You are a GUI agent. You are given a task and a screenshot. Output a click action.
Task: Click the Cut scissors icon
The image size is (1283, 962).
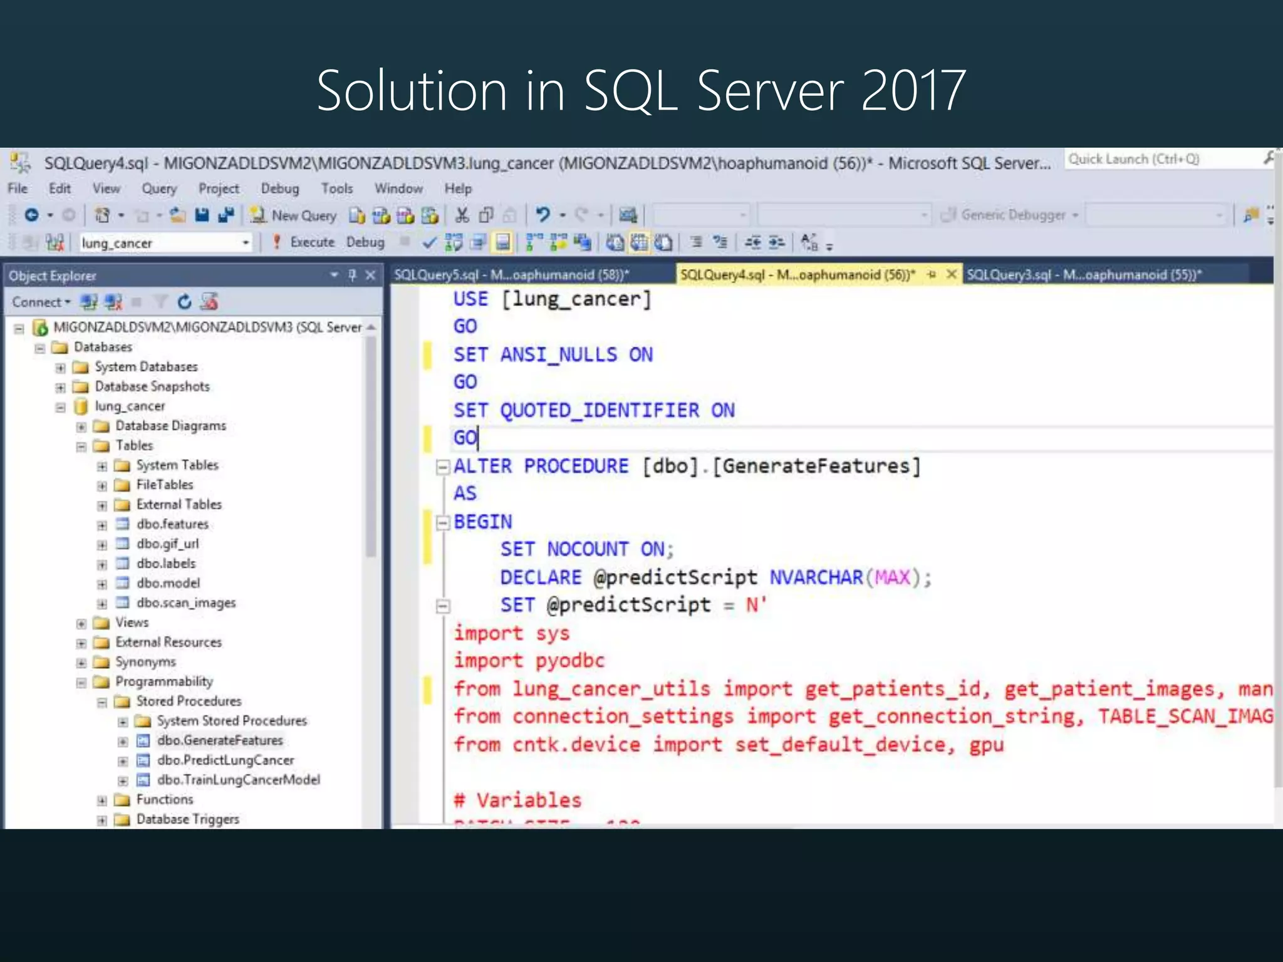462,215
